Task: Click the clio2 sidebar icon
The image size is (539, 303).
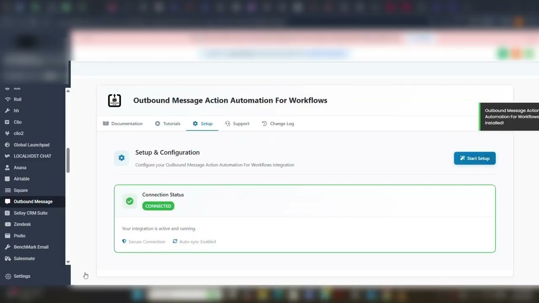Action: [7, 133]
